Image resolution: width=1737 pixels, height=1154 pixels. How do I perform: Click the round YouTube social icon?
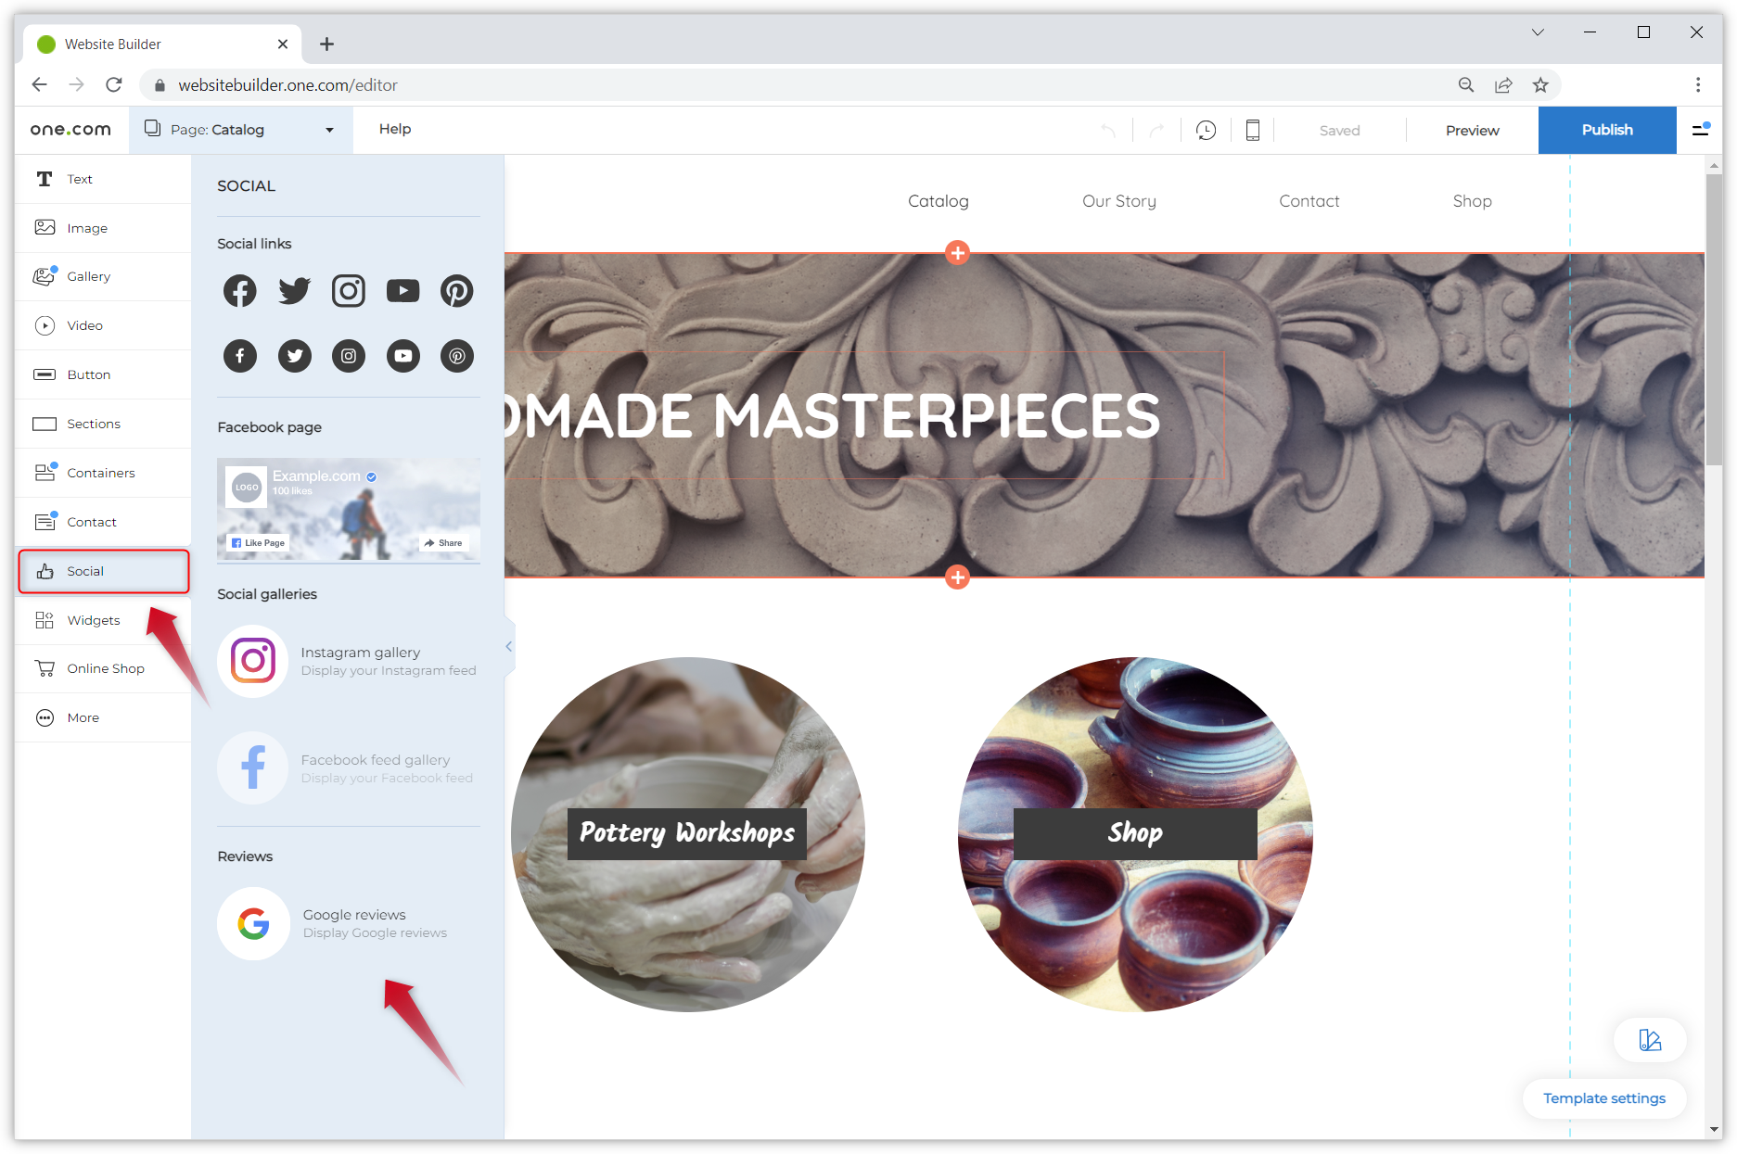(x=403, y=356)
